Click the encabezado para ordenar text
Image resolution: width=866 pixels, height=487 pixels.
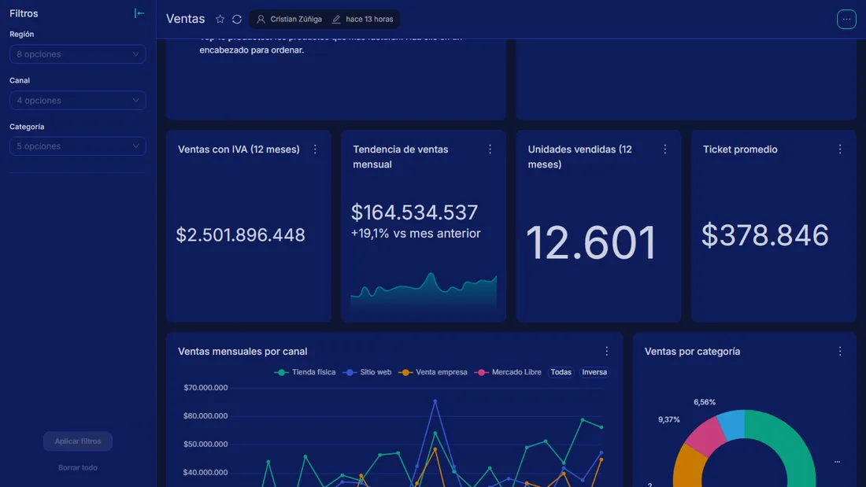(251, 50)
